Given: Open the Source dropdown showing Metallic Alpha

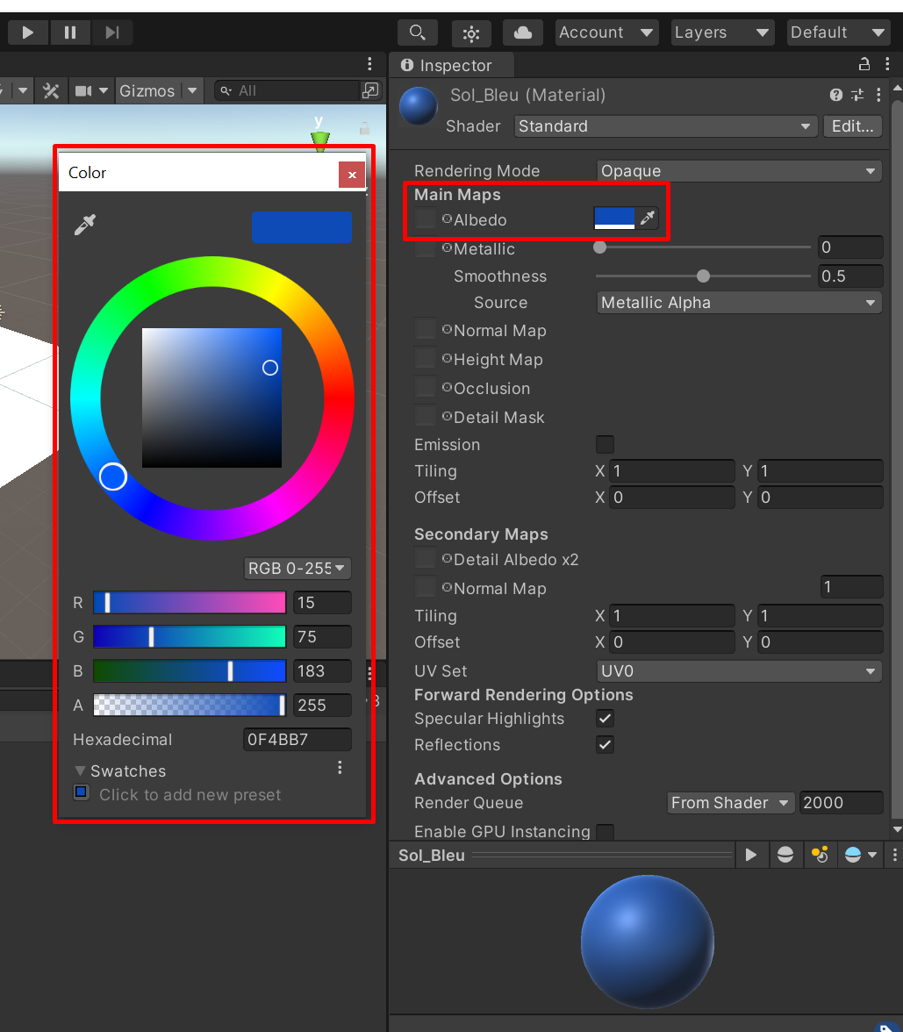Looking at the screenshot, I should [739, 303].
